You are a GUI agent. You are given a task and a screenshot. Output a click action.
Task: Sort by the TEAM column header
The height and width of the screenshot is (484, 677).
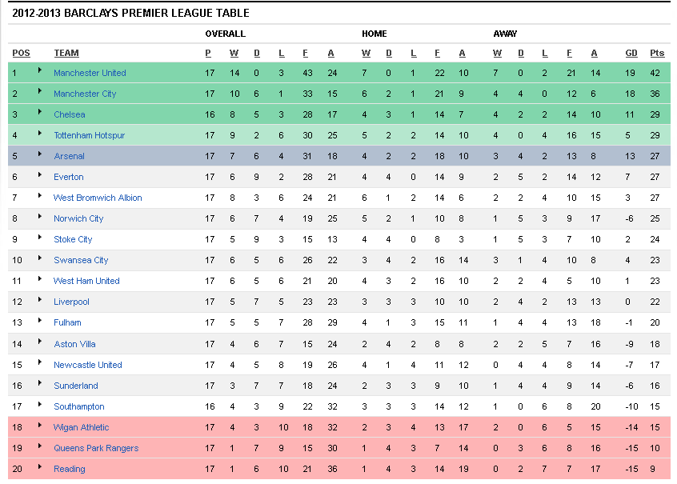pyautogui.click(x=66, y=53)
